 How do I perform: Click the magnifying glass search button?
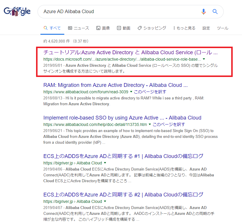[x=215, y=12]
